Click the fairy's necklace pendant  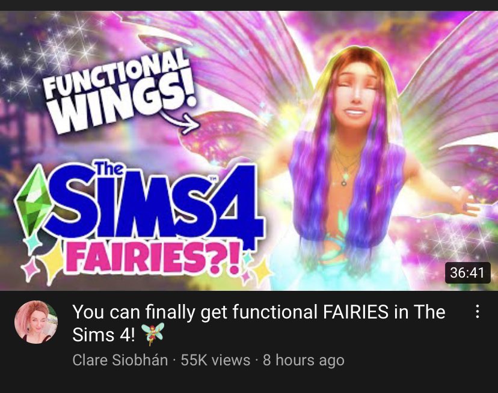tap(344, 181)
